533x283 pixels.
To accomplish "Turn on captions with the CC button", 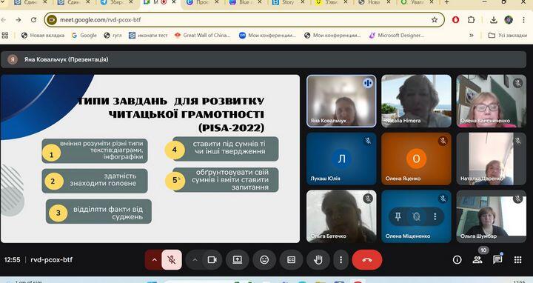I will [x=292, y=260].
